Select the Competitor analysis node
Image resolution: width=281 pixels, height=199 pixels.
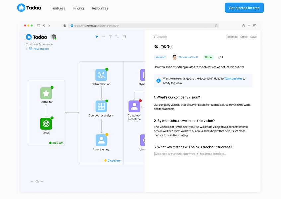101,106
